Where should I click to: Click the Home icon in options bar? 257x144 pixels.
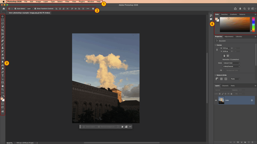(x=4, y=9)
